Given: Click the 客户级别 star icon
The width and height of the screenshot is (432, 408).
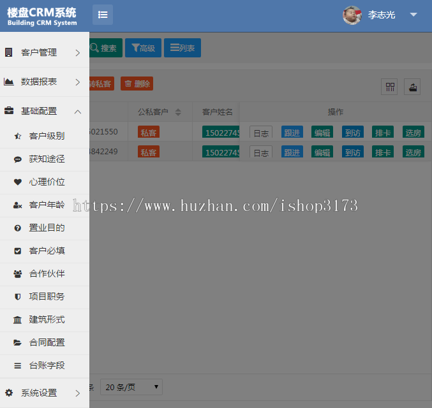Looking at the screenshot, I should tap(18, 136).
